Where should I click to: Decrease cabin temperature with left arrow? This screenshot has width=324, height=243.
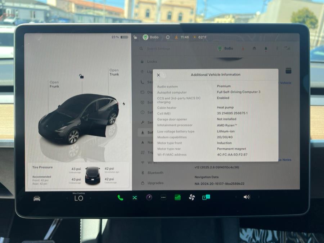[x=67, y=198]
